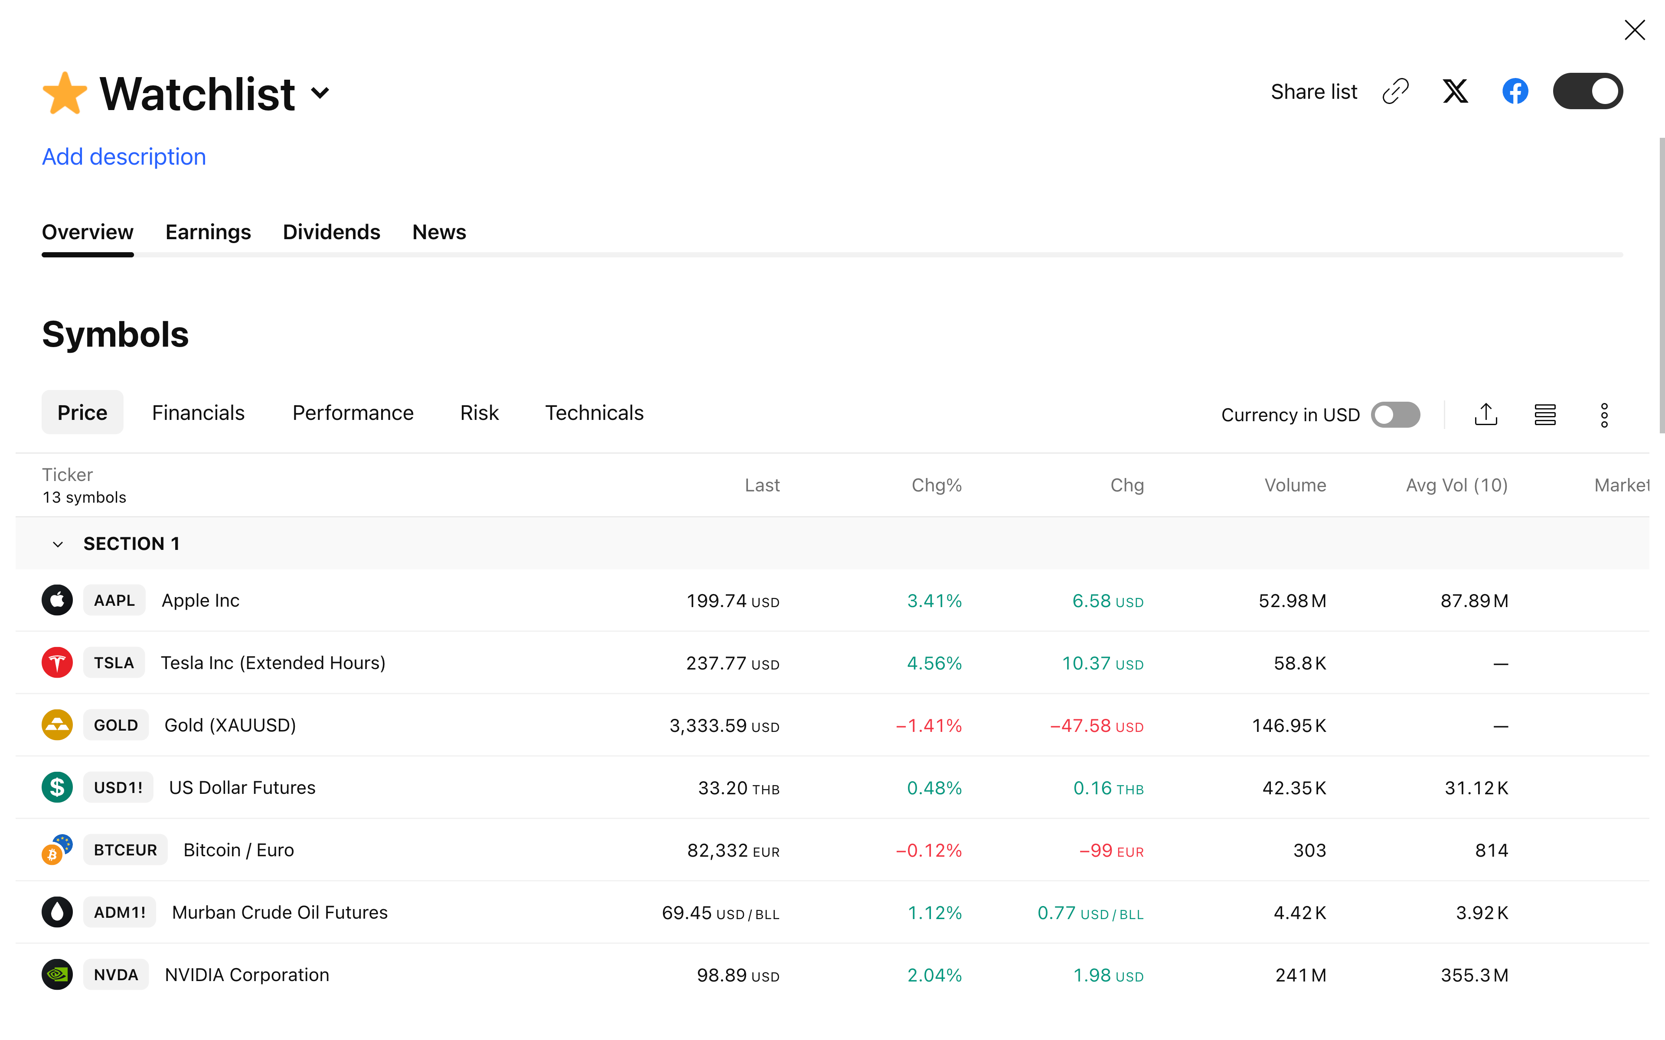1665x1040 pixels.
Task: Copy the share list link icon
Action: point(1395,91)
